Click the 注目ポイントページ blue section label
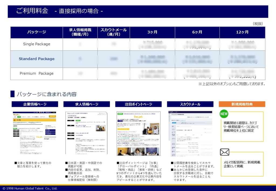This screenshot has width=276, height=191. [138, 104]
